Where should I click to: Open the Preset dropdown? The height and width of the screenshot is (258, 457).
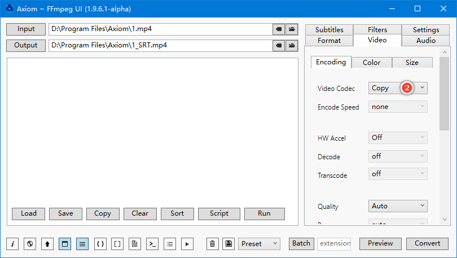point(259,244)
